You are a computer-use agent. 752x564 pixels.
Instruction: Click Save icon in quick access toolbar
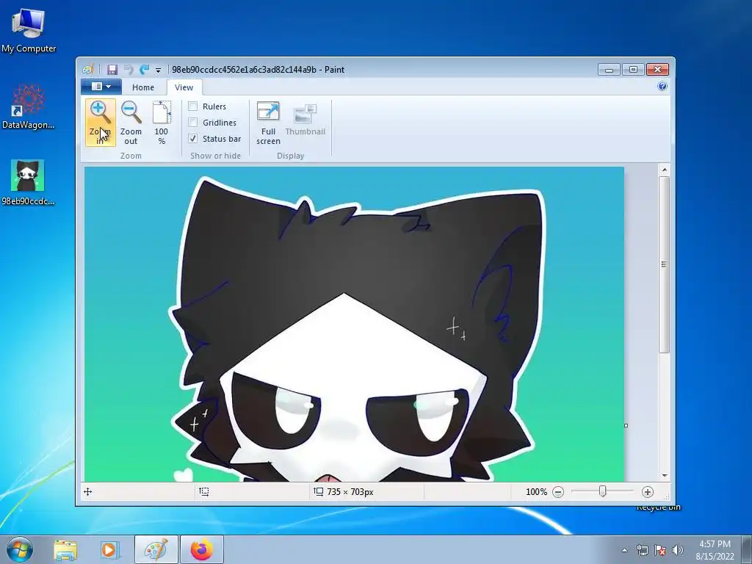(x=112, y=70)
